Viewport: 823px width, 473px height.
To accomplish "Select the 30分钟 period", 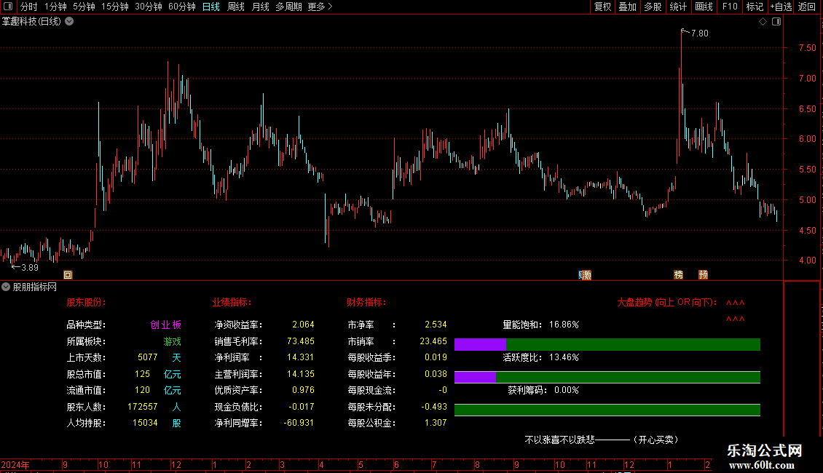I will [149, 7].
